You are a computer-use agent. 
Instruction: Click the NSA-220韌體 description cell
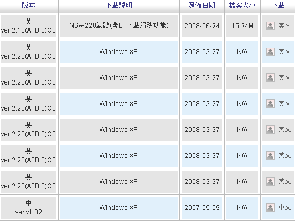coord(119,26)
